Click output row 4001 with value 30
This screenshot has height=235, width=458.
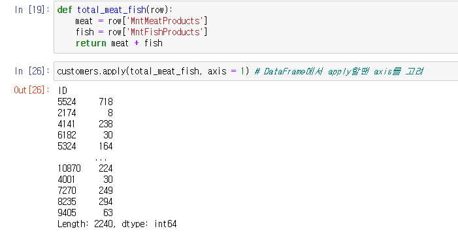85,180
